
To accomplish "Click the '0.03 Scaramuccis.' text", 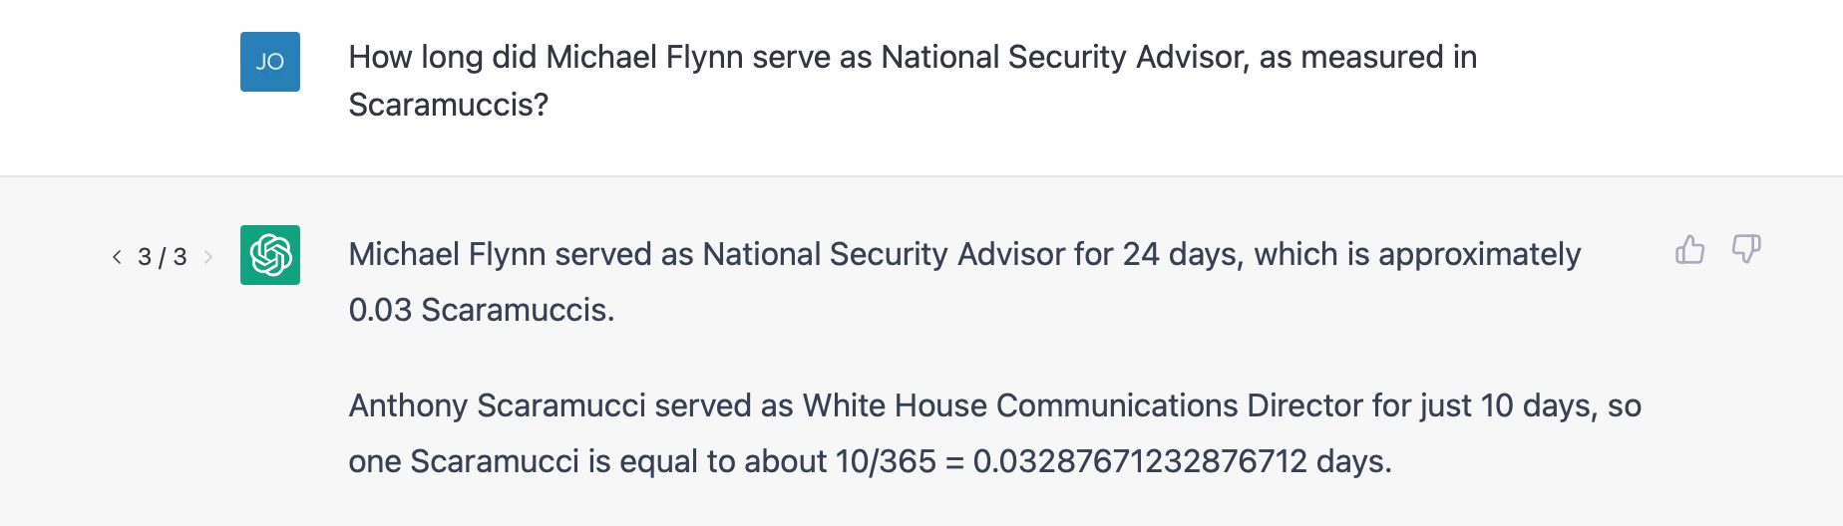I will (x=482, y=310).
